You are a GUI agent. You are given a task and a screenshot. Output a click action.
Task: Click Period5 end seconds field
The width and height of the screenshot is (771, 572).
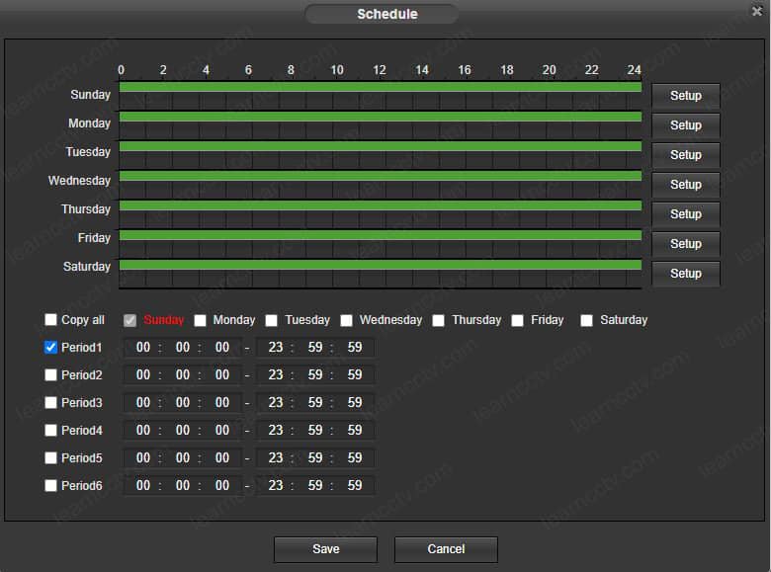coord(355,458)
